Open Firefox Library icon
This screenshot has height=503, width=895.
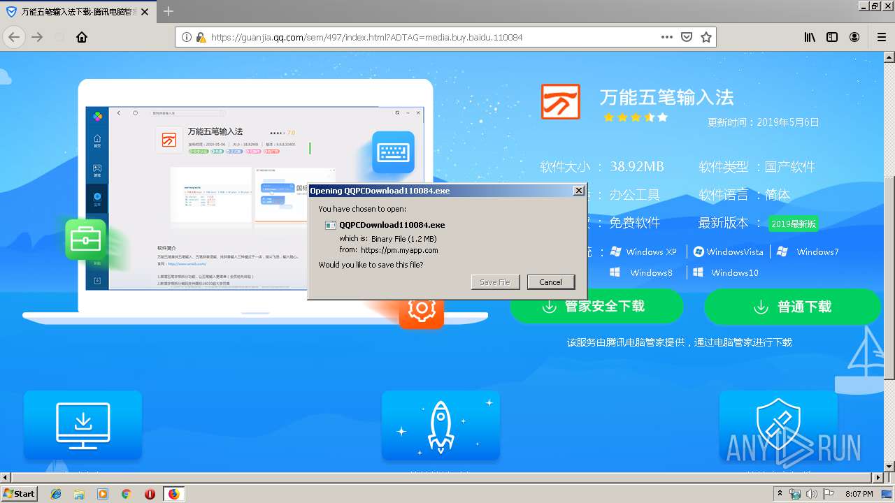click(x=810, y=37)
